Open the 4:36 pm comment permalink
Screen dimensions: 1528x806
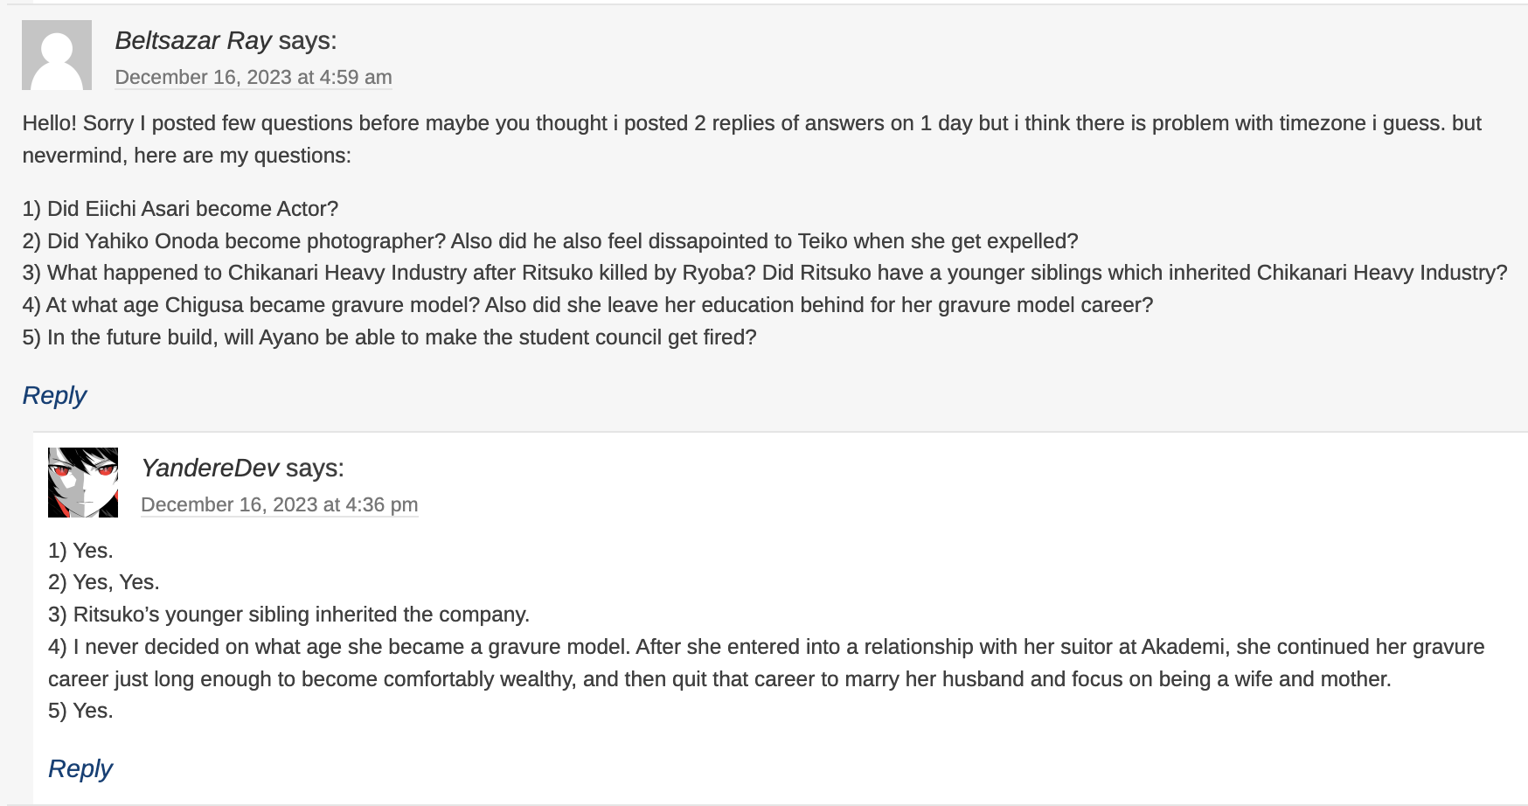(x=280, y=504)
